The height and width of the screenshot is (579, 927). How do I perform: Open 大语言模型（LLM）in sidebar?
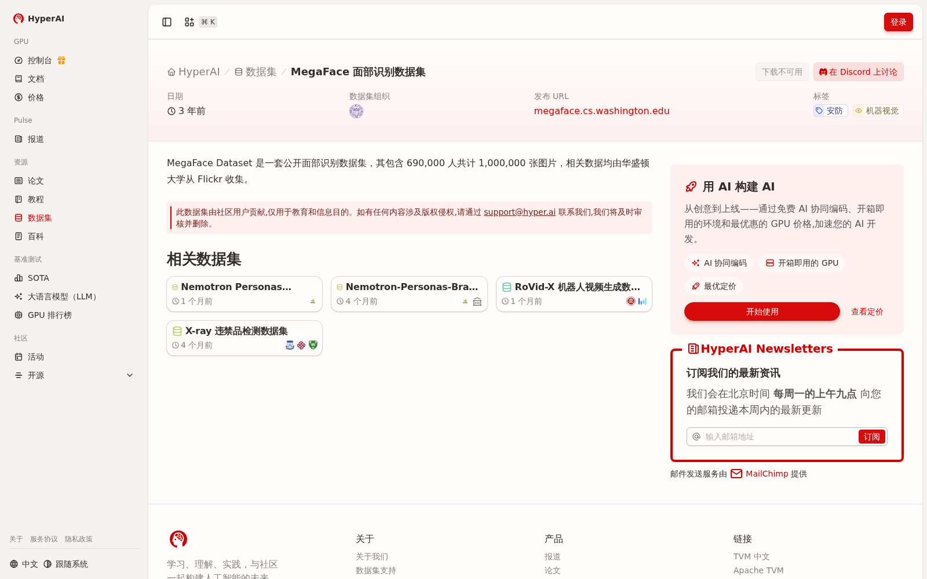pyautogui.click(x=74, y=296)
